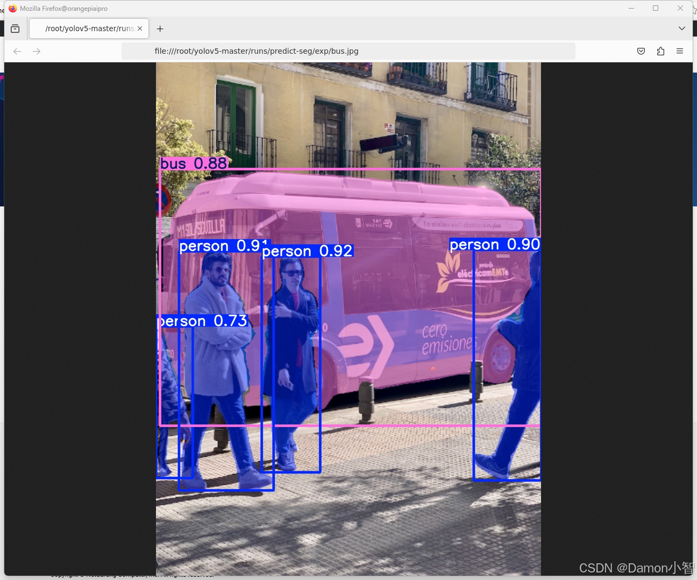Viewport: 697px width, 580px height.
Task: Open the Firefox View icon
Action: tap(15, 28)
